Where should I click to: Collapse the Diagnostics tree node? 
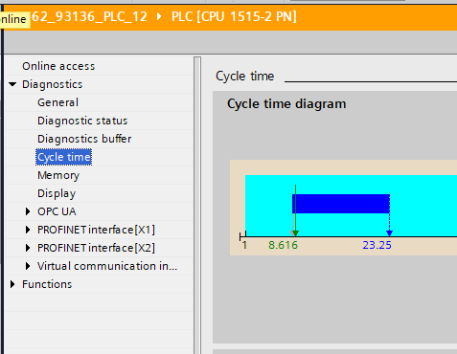12,84
